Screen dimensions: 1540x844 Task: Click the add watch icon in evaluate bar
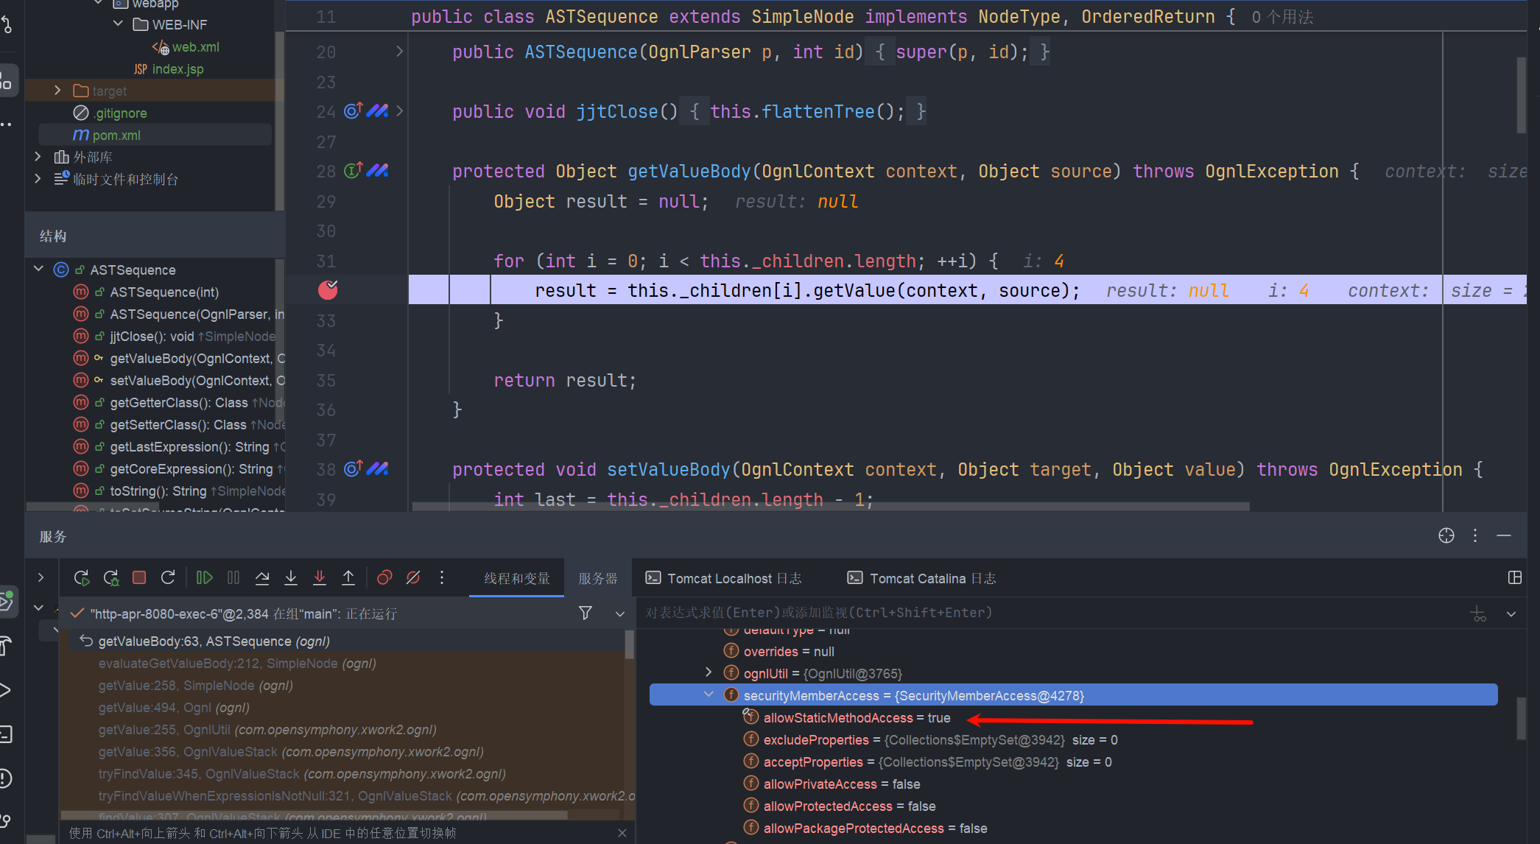point(1478,613)
